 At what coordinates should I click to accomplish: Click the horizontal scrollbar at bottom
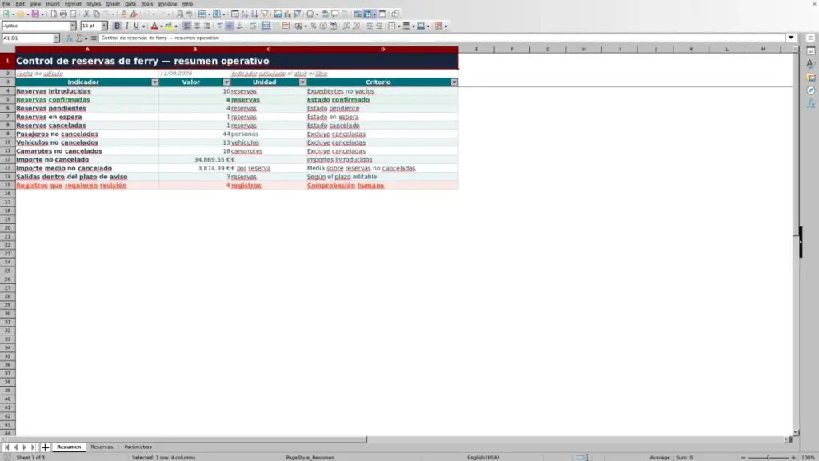[396, 440]
